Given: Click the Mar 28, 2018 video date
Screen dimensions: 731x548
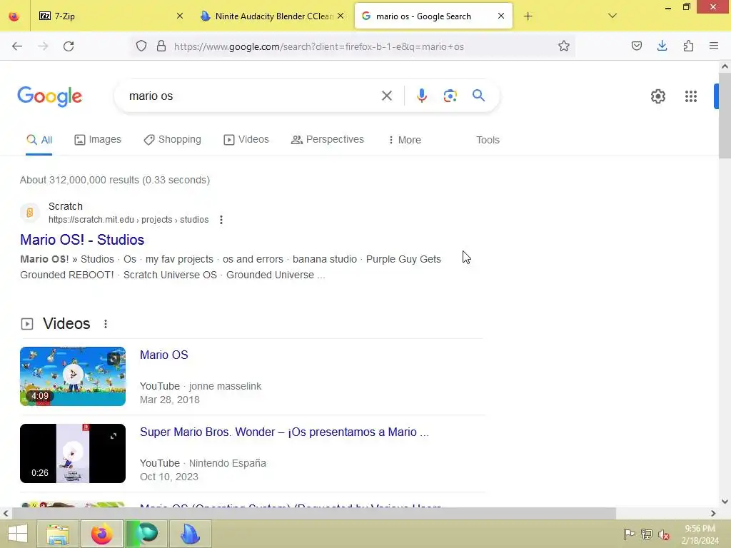Looking at the screenshot, I should [170, 400].
